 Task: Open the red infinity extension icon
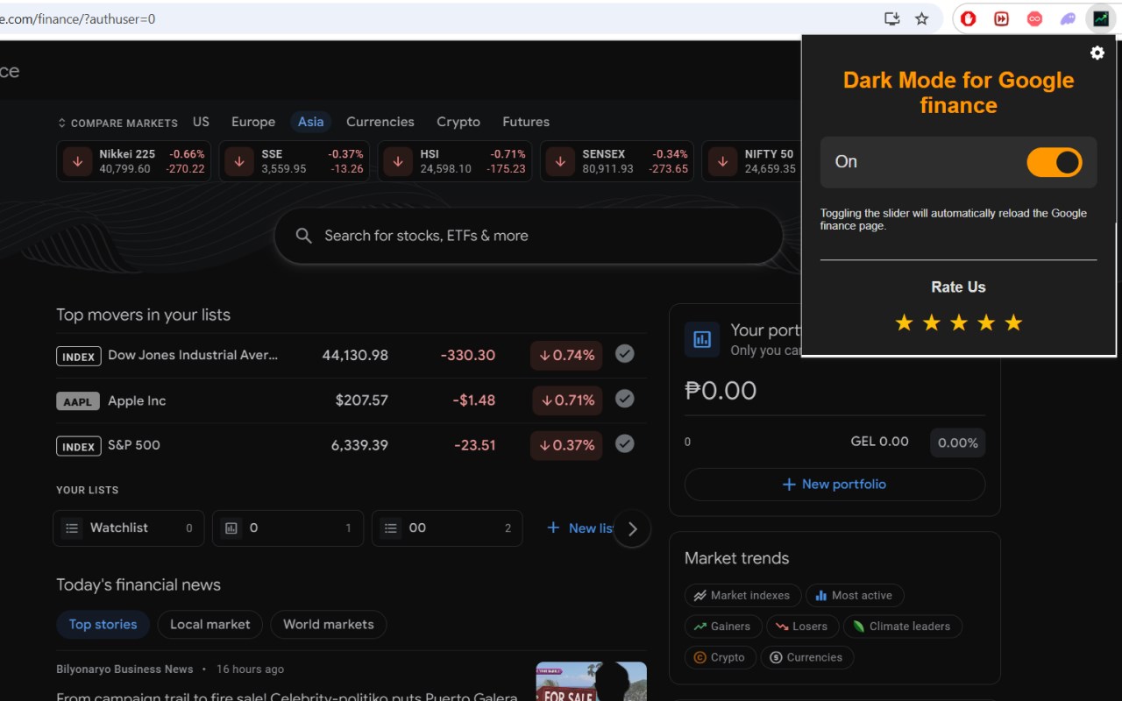point(1034,18)
